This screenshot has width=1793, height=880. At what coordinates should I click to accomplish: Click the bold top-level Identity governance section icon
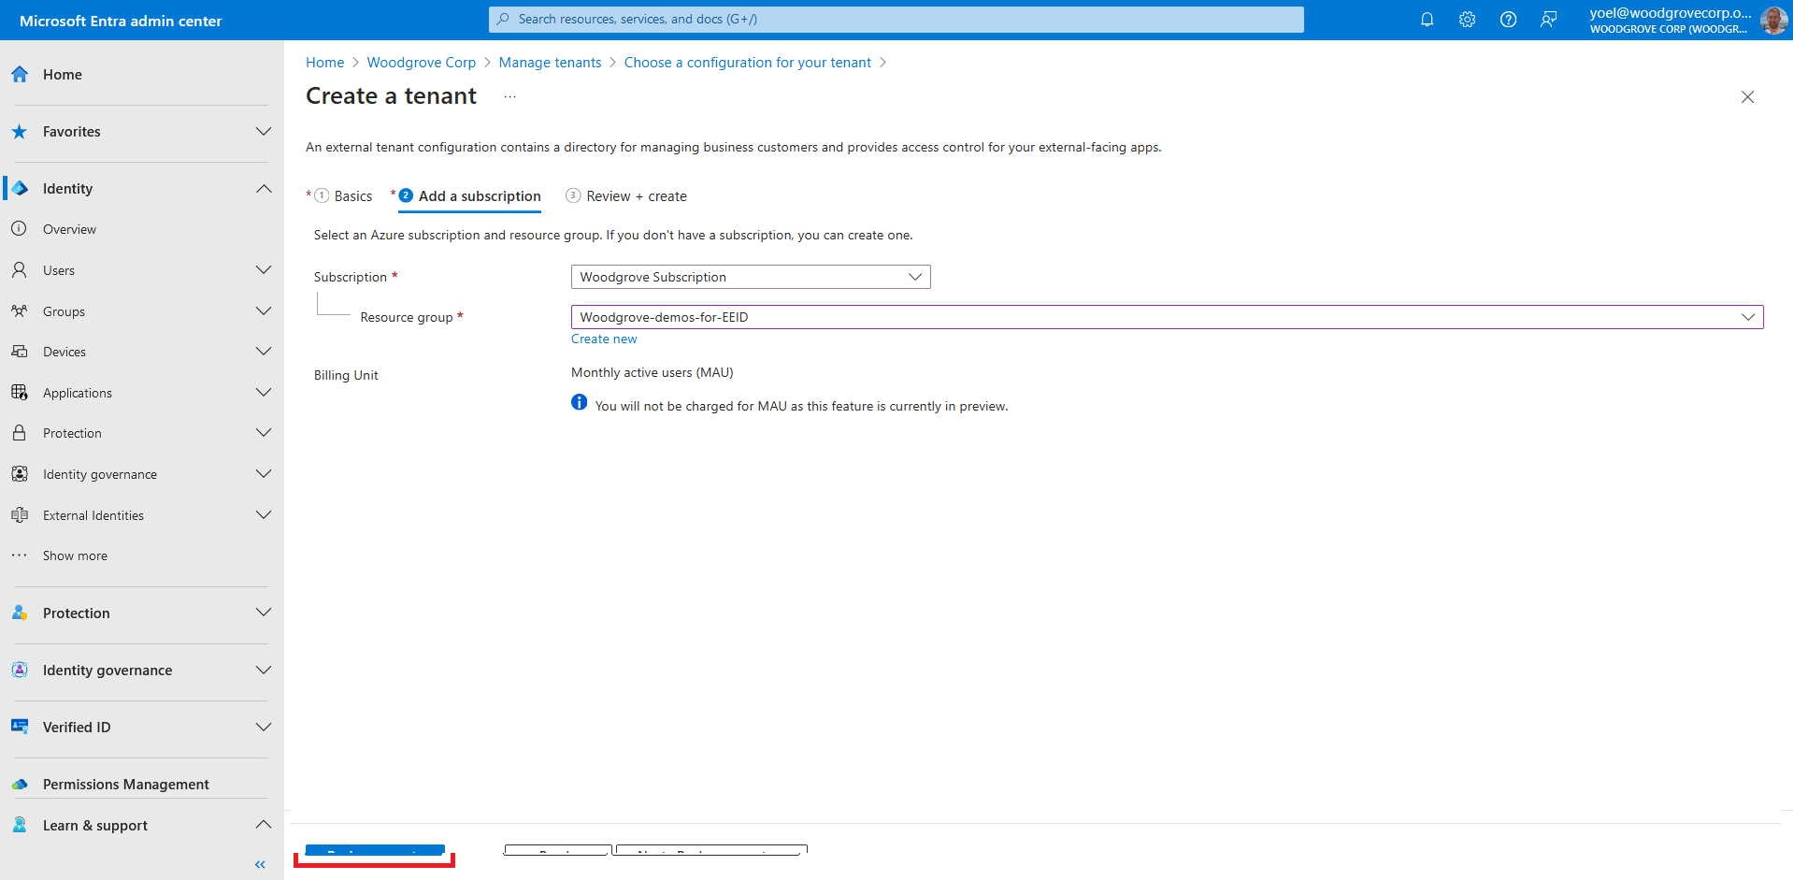coord(20,671)
